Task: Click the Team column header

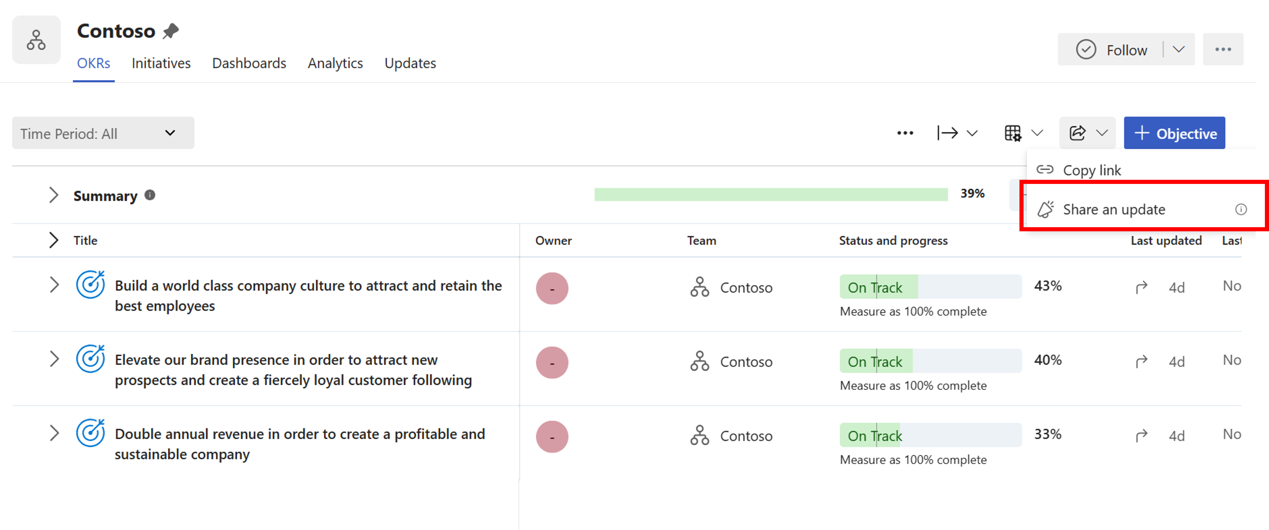Action: [x=702, y=241]
